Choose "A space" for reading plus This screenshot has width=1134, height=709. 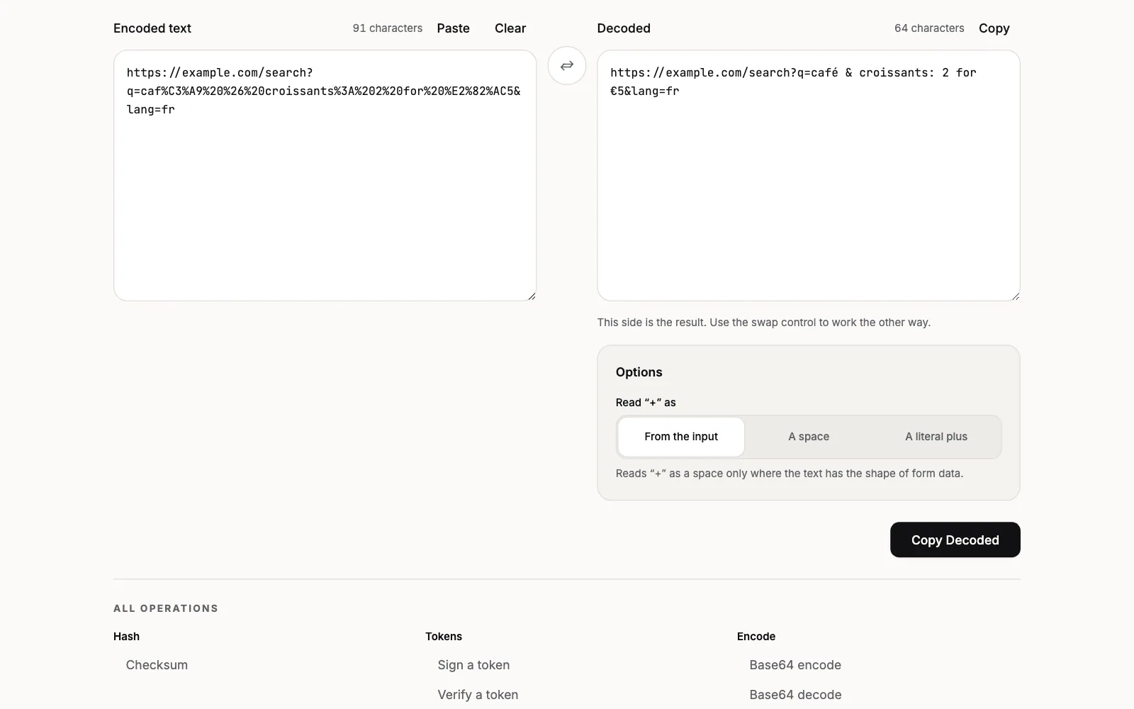(x=809, y=437)
